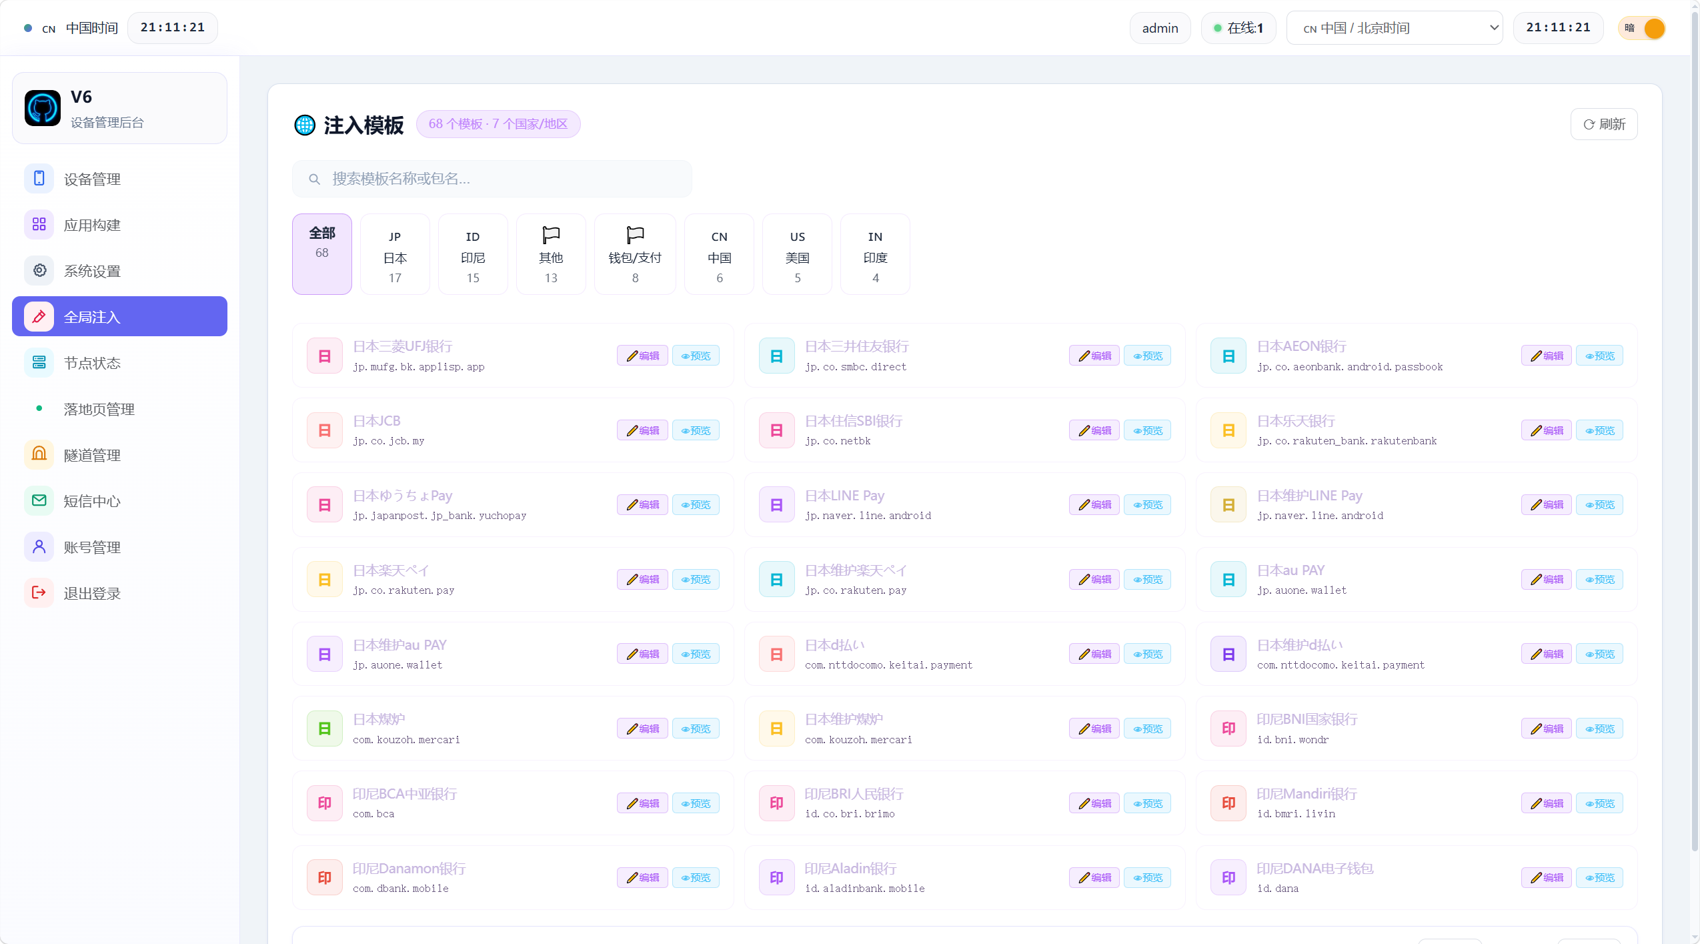Image resolution: width=1700 pixels, height=944 pixels.
Task: Open 节点状态 sidebar icon
Action: [x=39, y=363]
